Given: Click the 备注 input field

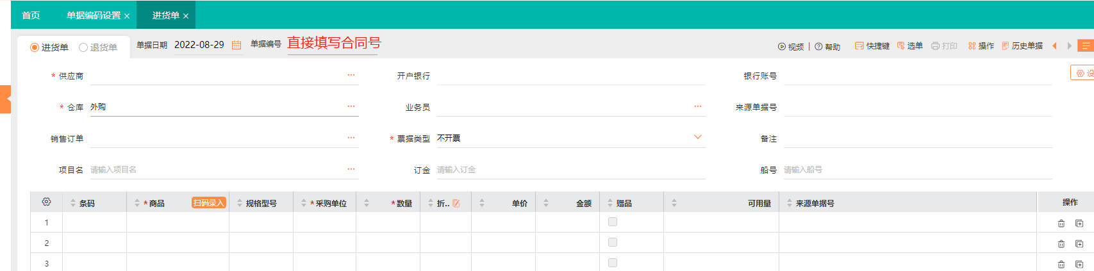Looking at the screenshot, I should [x=918, y=138].
